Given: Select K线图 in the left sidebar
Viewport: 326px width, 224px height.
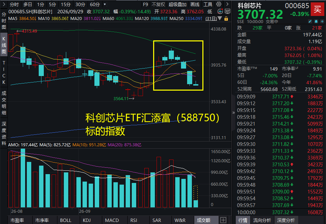Looking at the screenshot, I should click(4, 45).
